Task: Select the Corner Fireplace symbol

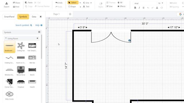Action: [x=9, y=83]
